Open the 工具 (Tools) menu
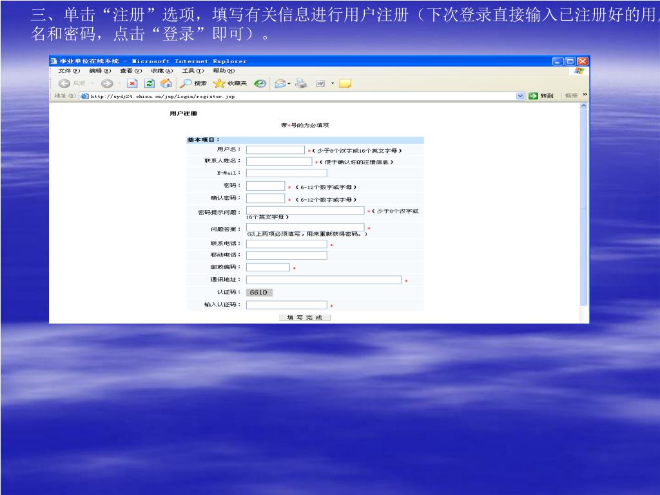Viewport: 660px width, 495px height. click(193, 71)
